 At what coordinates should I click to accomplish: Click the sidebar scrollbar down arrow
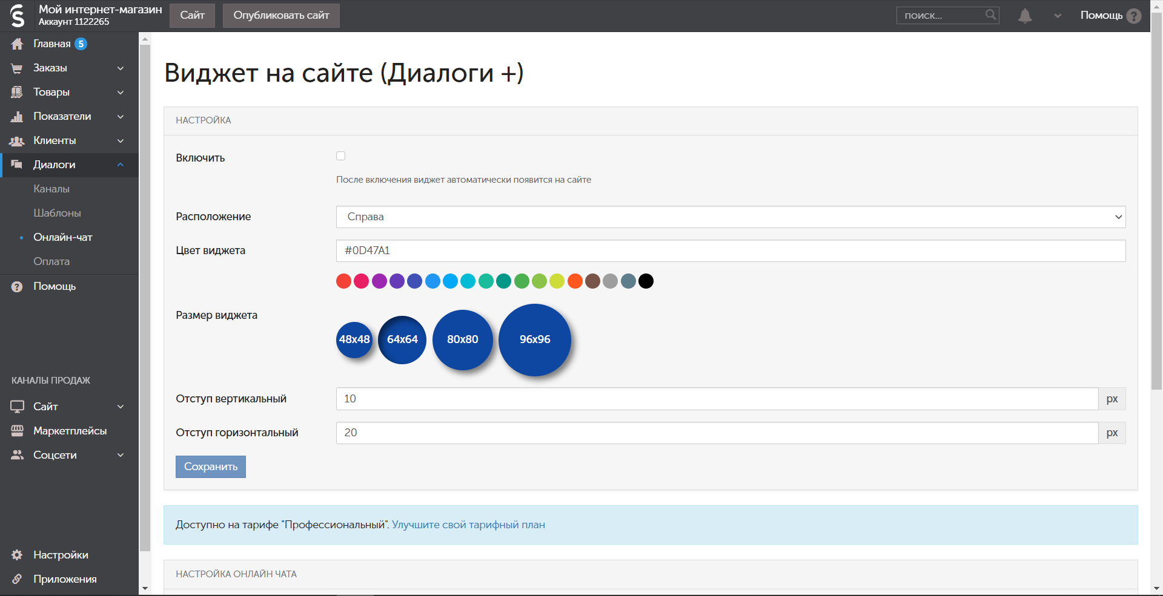[145, 588]
